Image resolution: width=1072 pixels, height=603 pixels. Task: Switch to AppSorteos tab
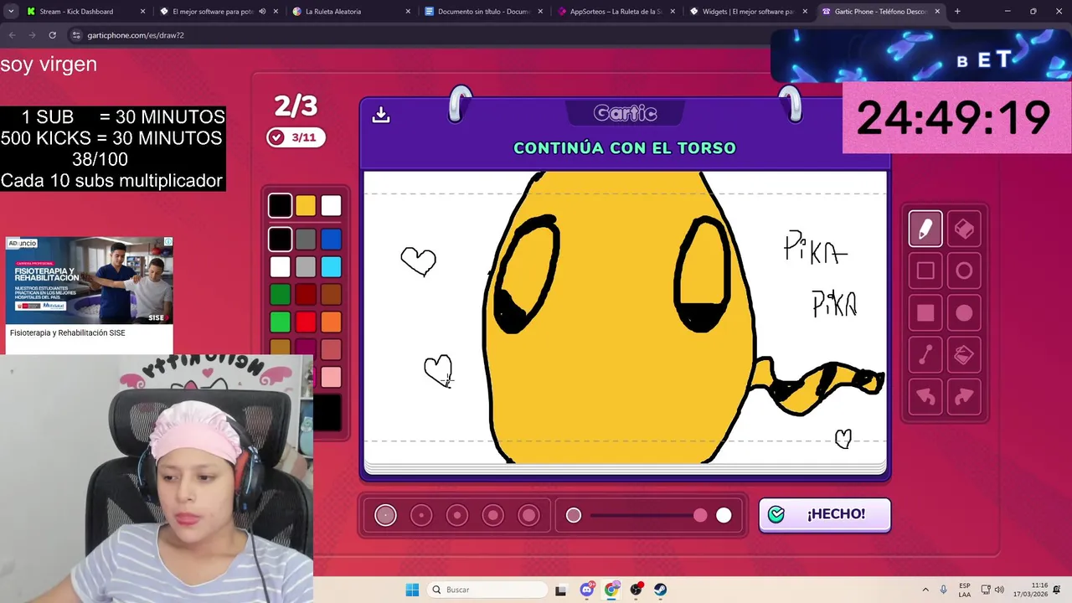[616, 12]
